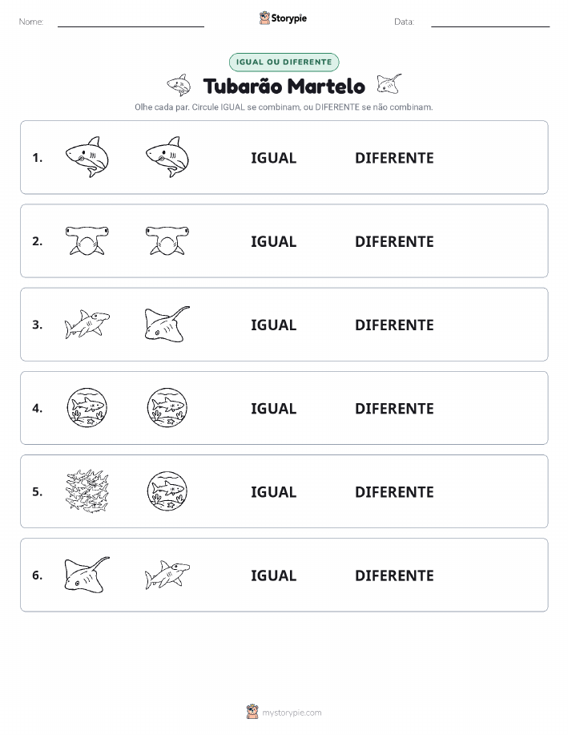Image resolution: width=568 pixels, height=735 pixels.
Task: Choose IGUAL for question 4
Action: pos(274,408)
